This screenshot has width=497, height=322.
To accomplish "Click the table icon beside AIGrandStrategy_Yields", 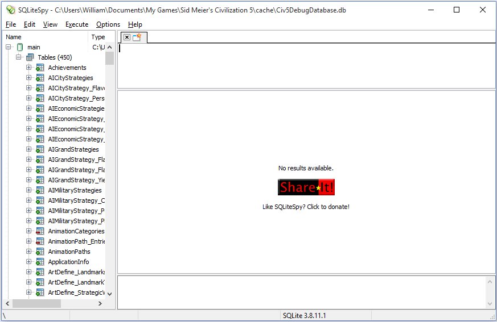I will (40, 180).
